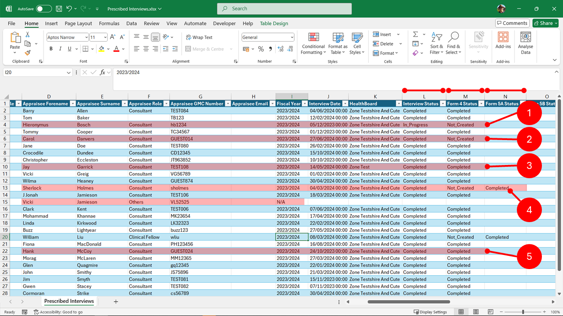Open the Page Layout ribbon tab

tap(78, 24)
